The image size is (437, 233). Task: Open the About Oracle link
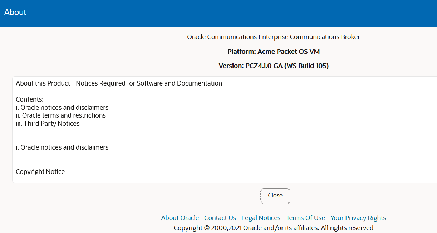[180, 218]
